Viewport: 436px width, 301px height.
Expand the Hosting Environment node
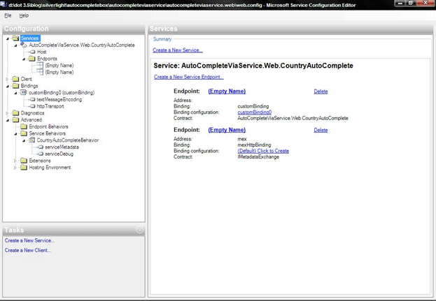(15, 168)
